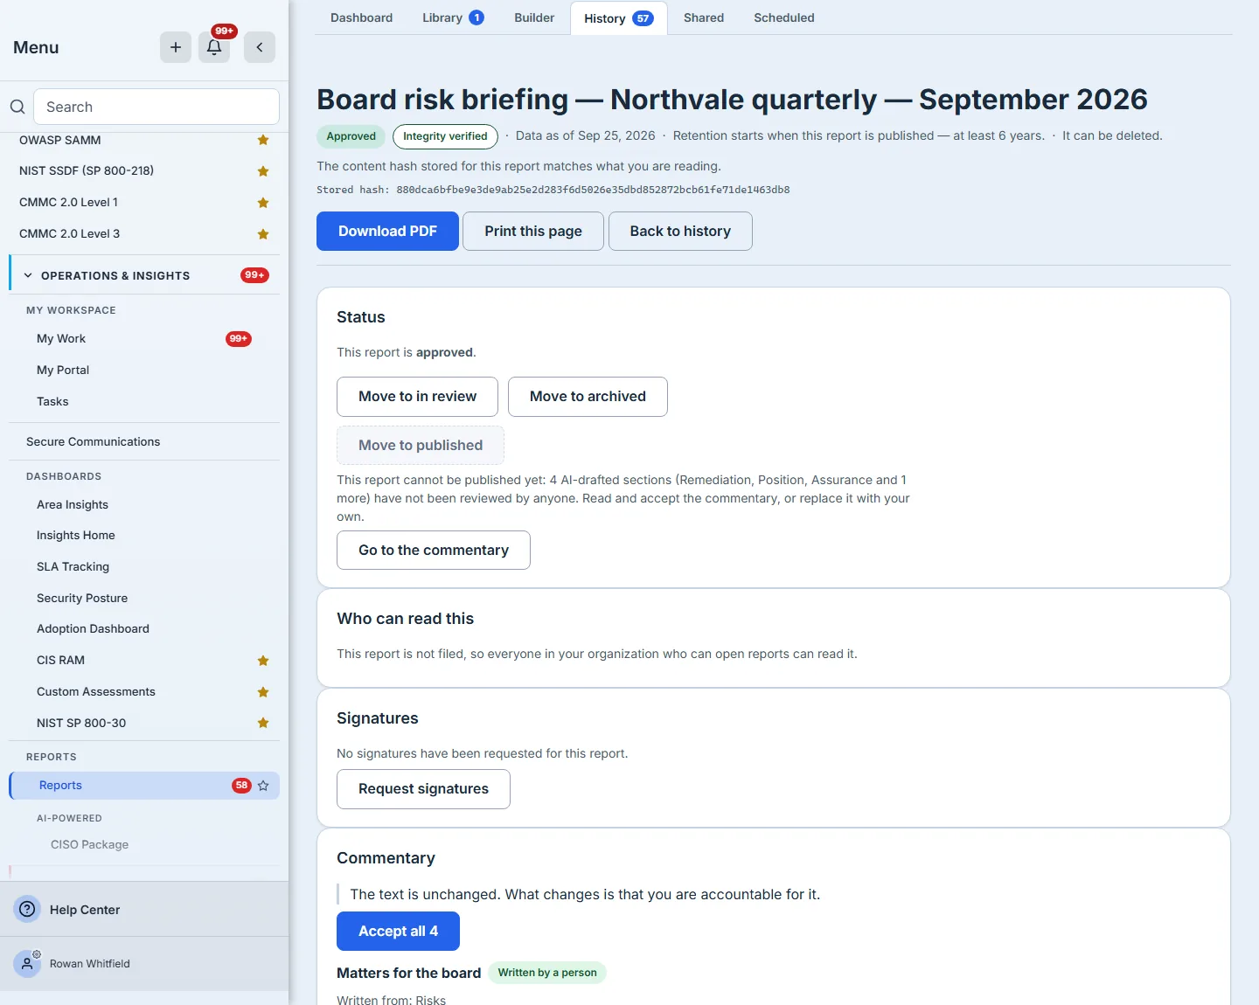Open the Scheduled tab
The image size is (1259, 1005).
(x=784, y=17)
